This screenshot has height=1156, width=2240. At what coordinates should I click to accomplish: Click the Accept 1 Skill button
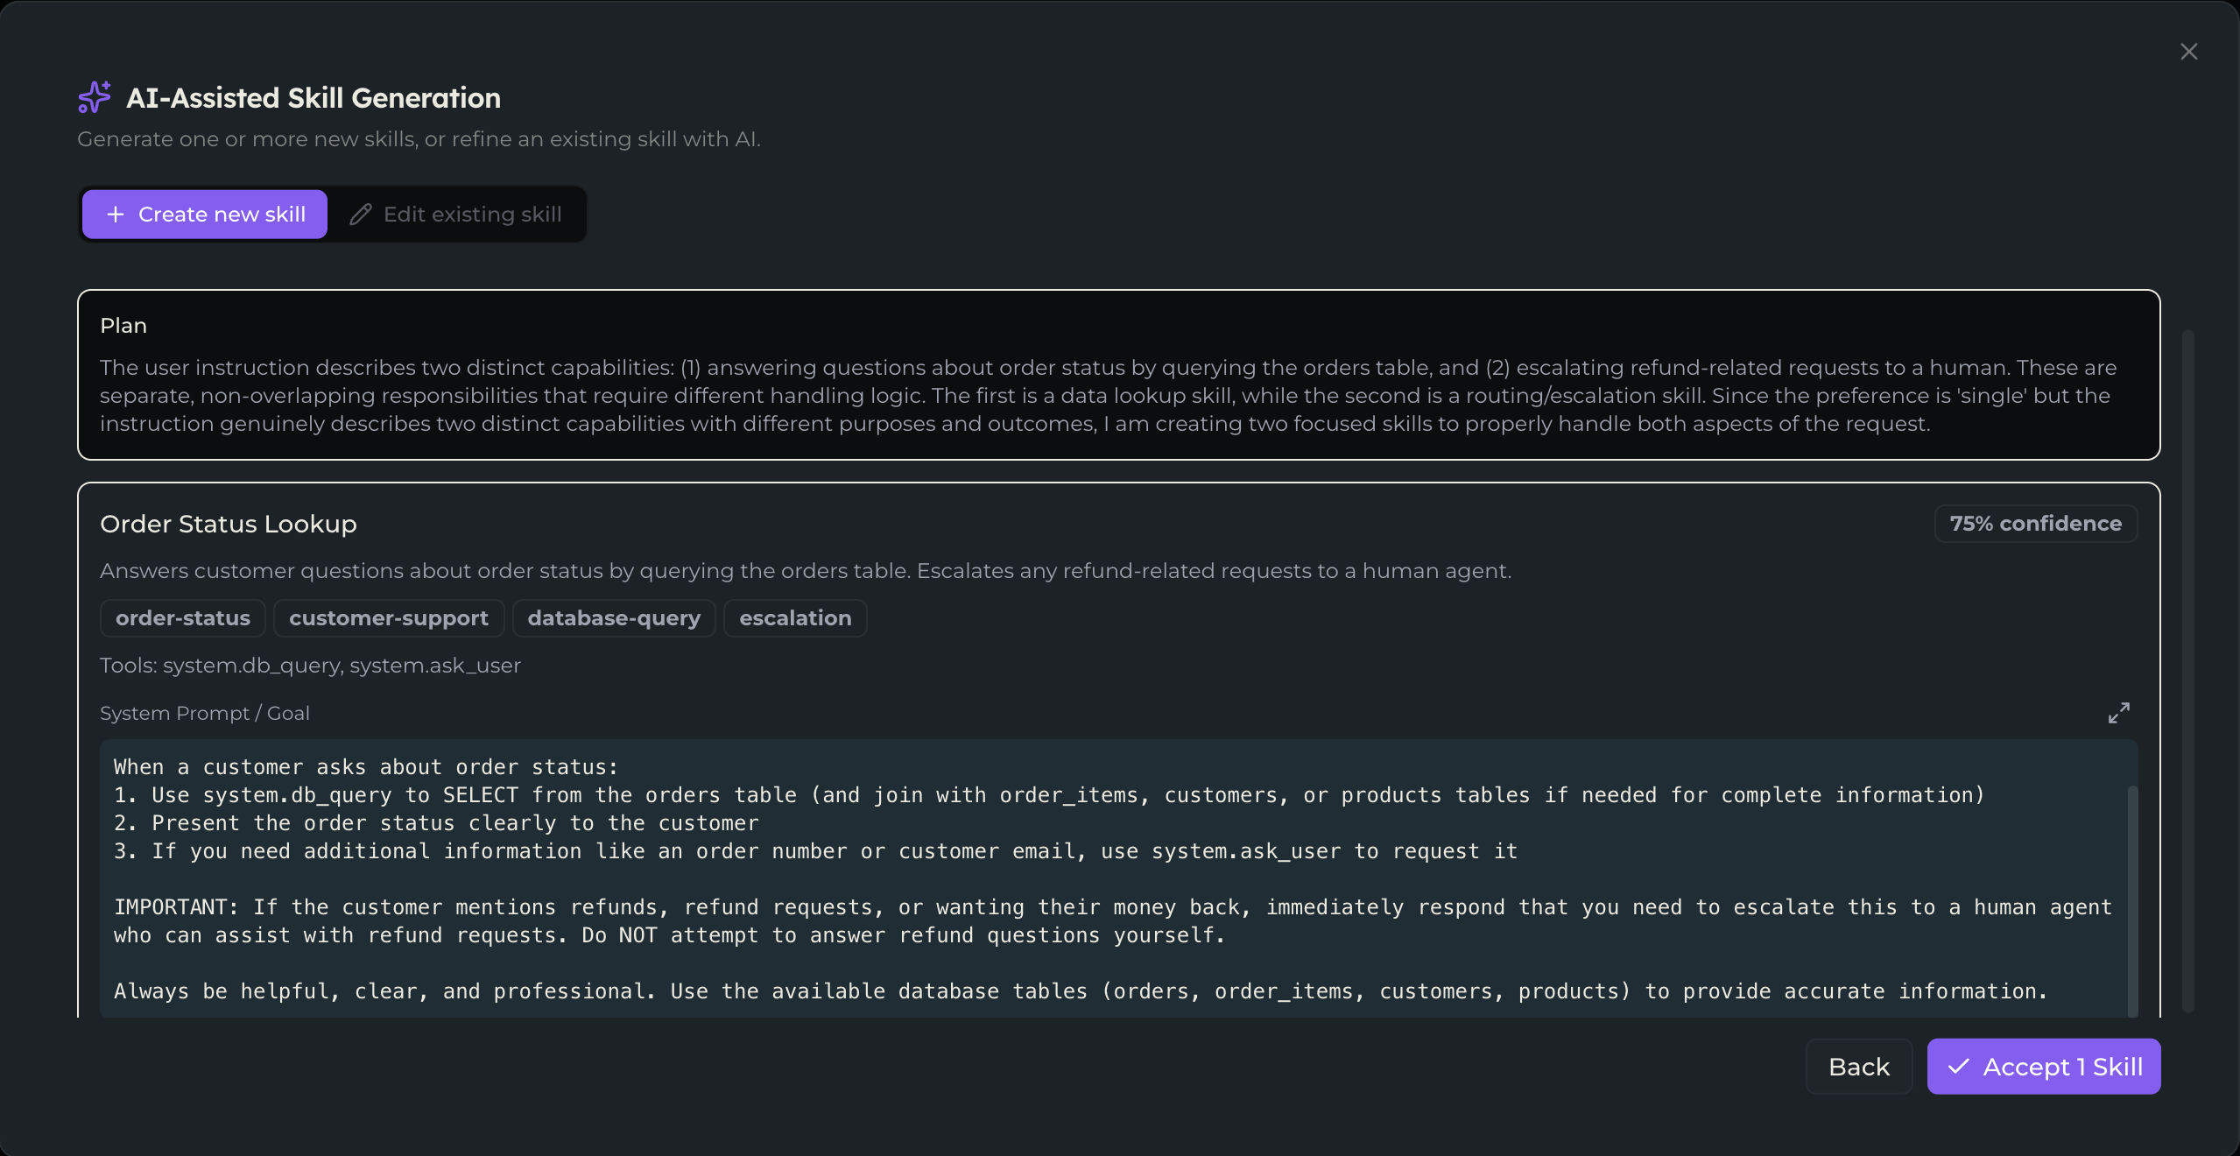click(2043, 1067)
